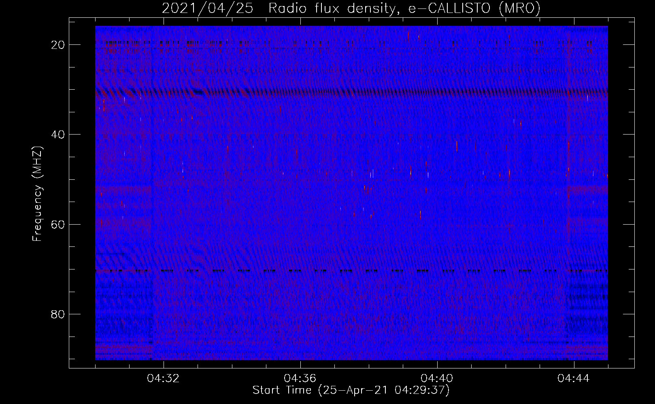Click the plot title "Radio flux density, e-CALLISTO (MRO)"
This screenshot has height=404, width=655.
(404, 8)
